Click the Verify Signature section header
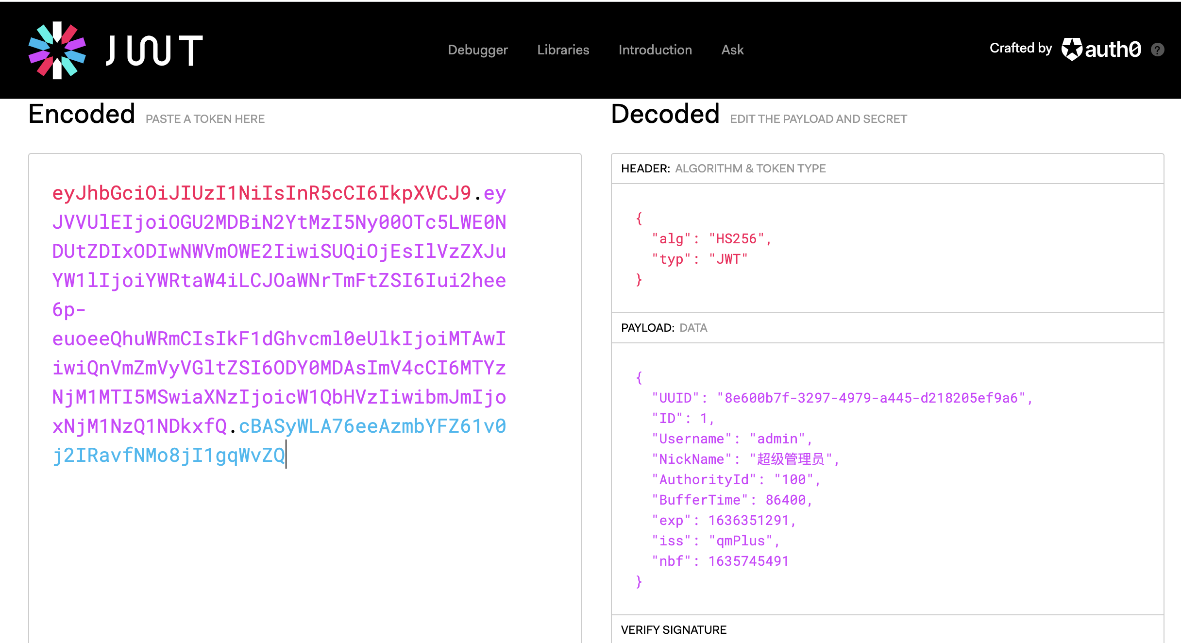Viewport: 1181px width, 643px height. pos(674,629)
